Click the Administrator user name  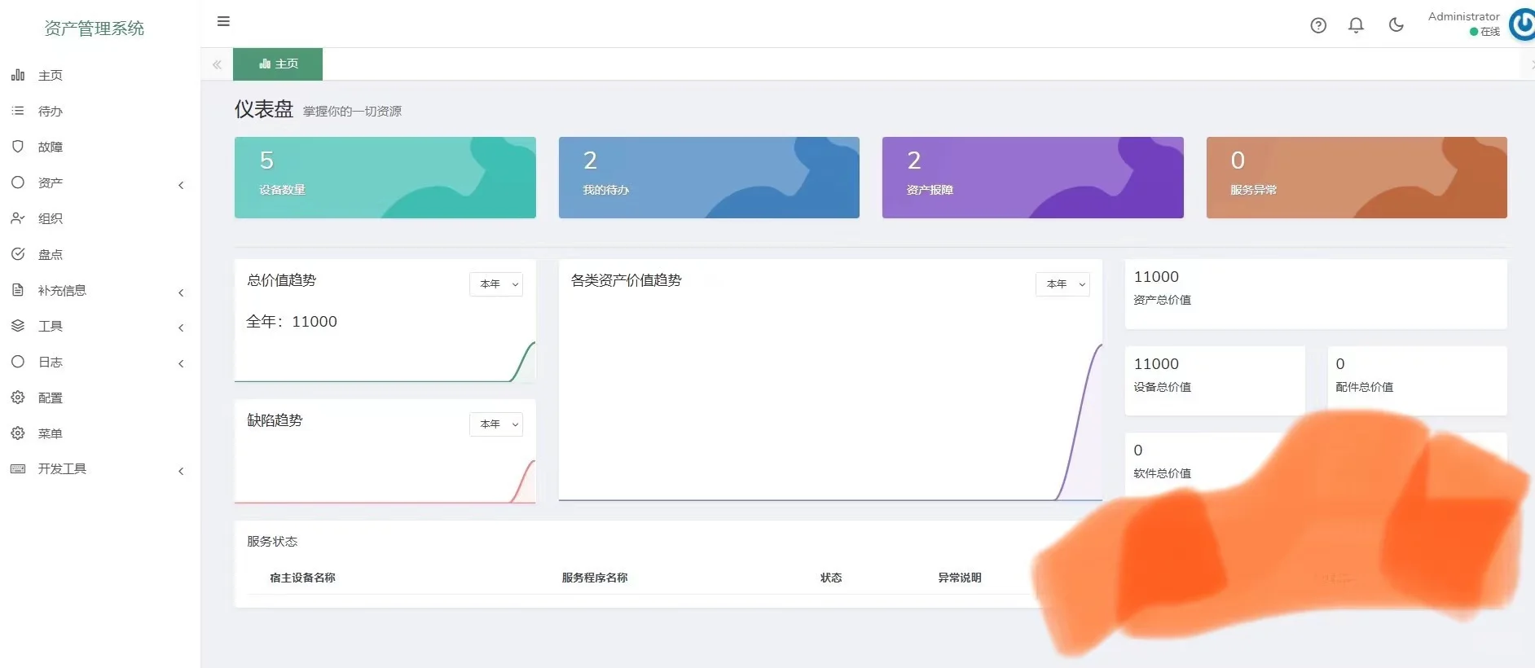[1463, 16]
